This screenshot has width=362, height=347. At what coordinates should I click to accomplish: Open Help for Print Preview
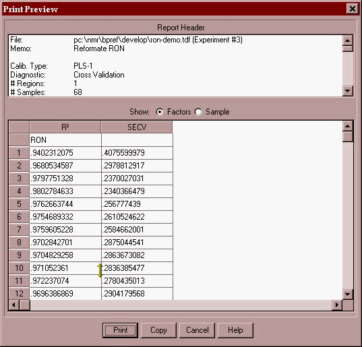point(235,330)
